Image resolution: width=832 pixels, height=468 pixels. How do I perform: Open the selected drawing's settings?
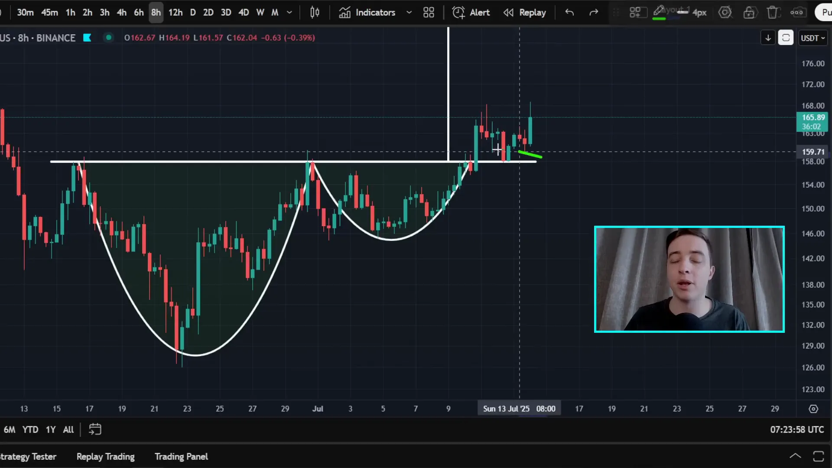725,13
